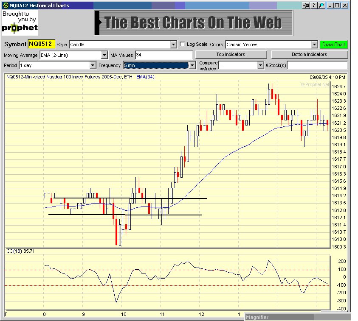Close the Historical Charts window

[345, 6]
